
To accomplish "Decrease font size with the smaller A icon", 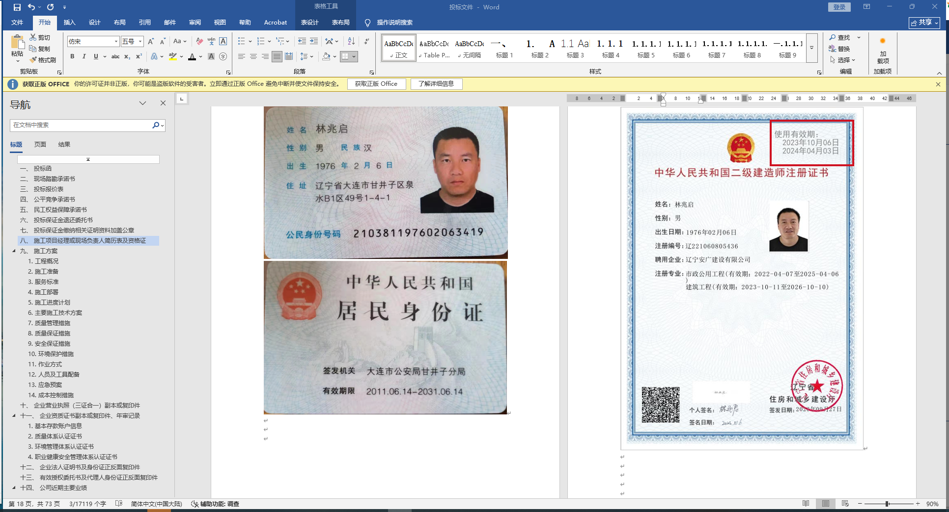I will [x=163, y=42].
